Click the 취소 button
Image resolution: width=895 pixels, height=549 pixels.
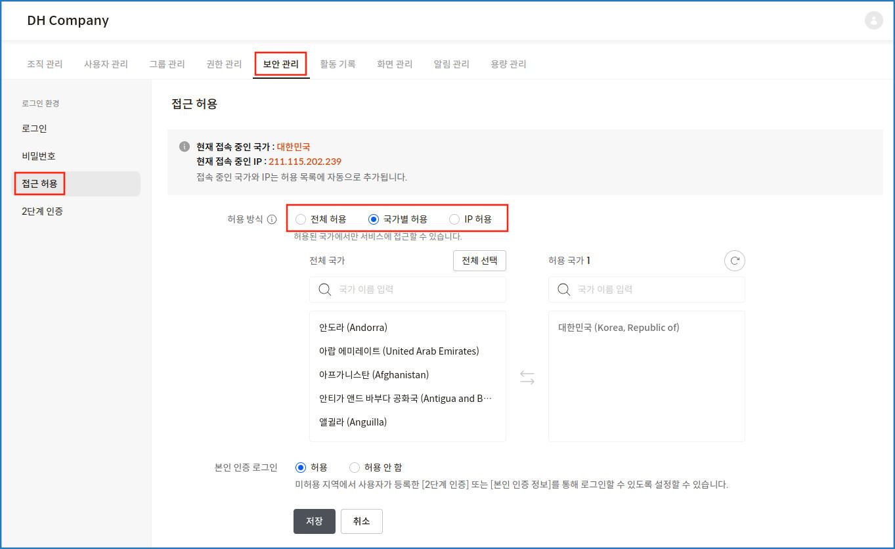(362, 521)
